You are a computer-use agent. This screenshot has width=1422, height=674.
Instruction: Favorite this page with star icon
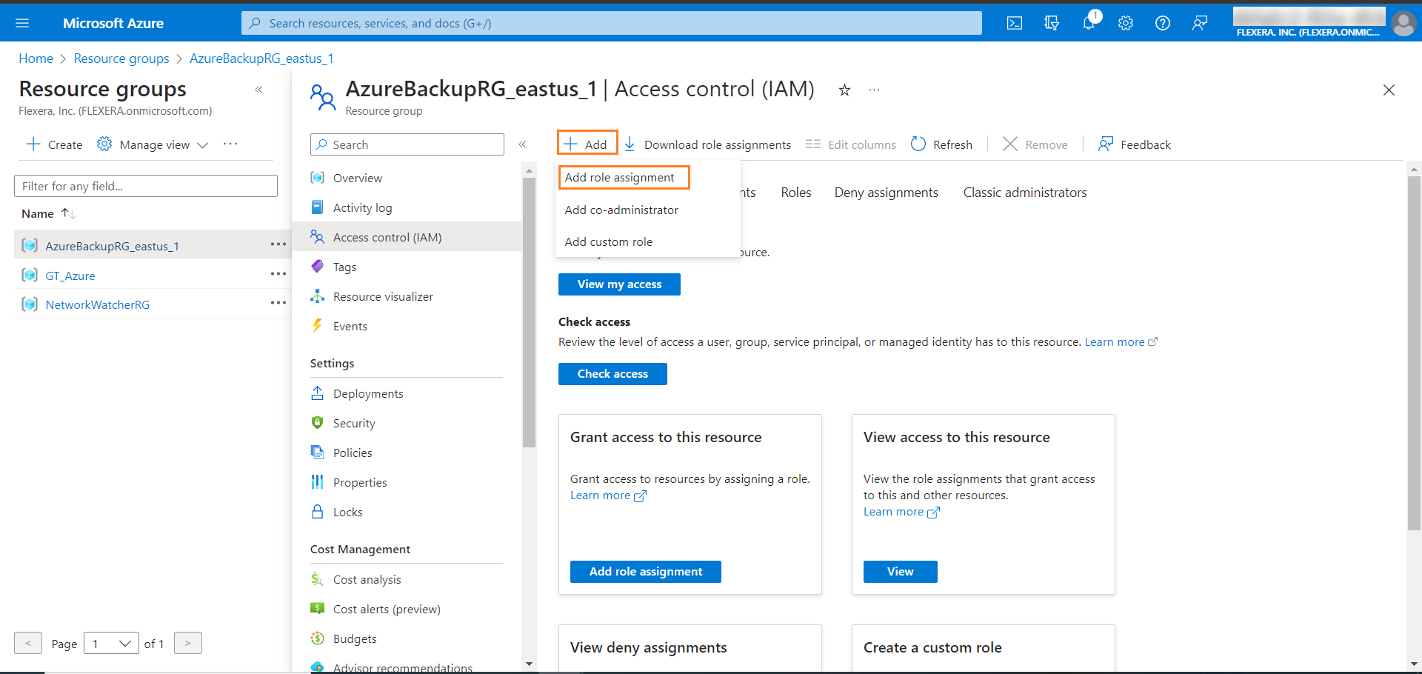click(x=844, y=90)
